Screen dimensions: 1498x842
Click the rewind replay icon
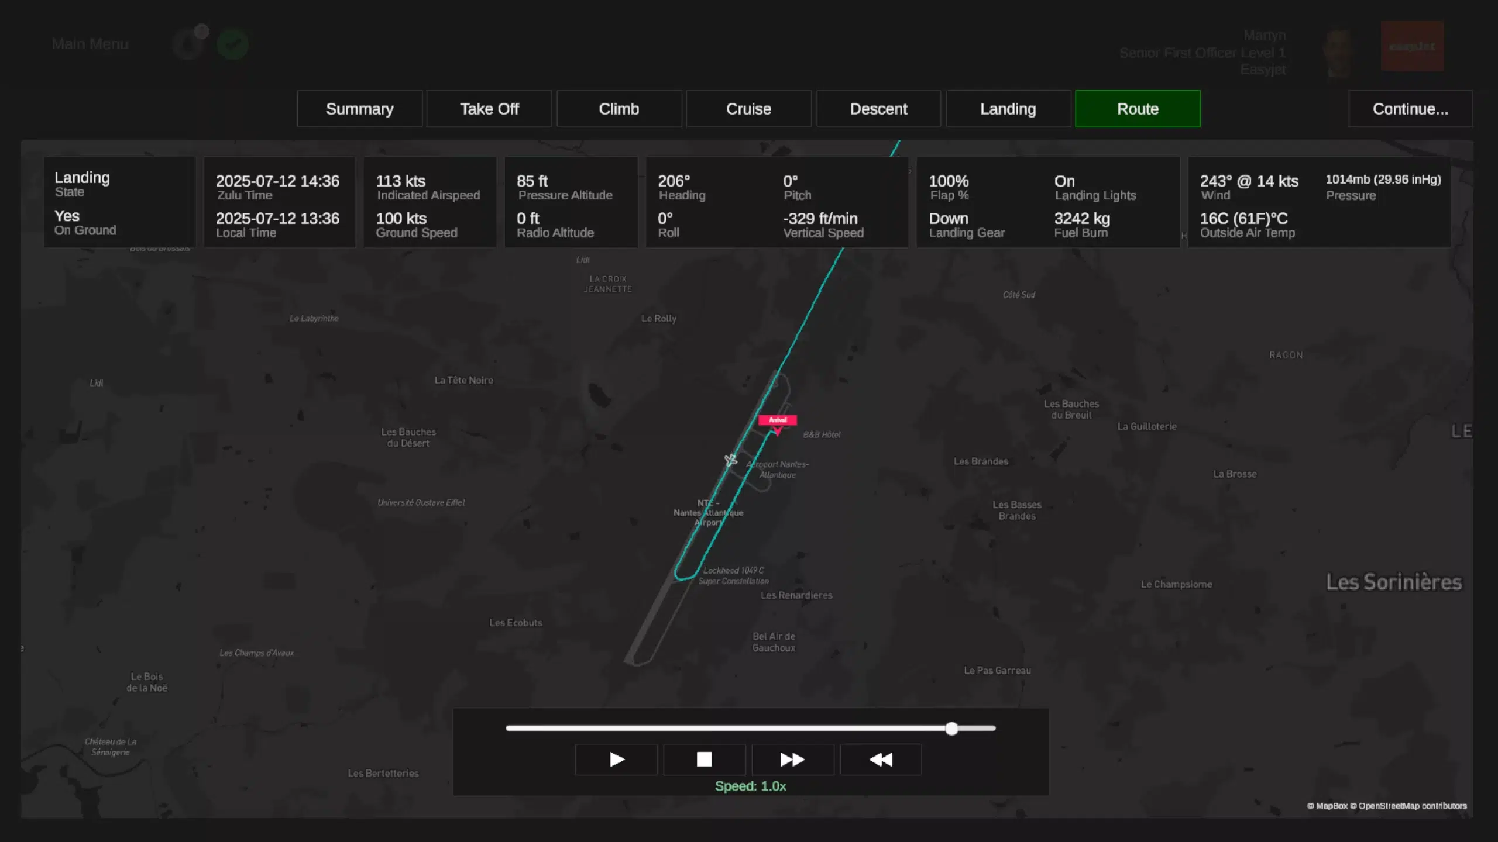click(881, 759)
